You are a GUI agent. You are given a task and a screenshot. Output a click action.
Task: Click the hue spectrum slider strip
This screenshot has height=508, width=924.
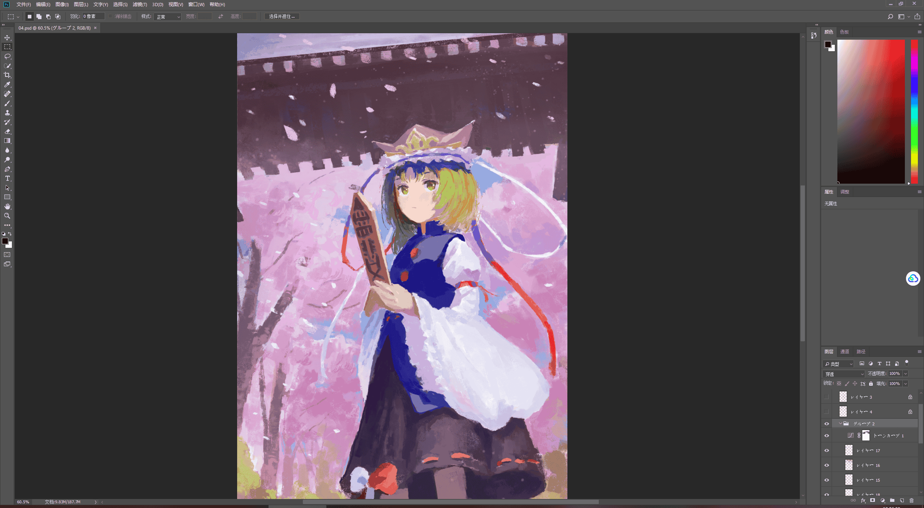coord(914,111)
